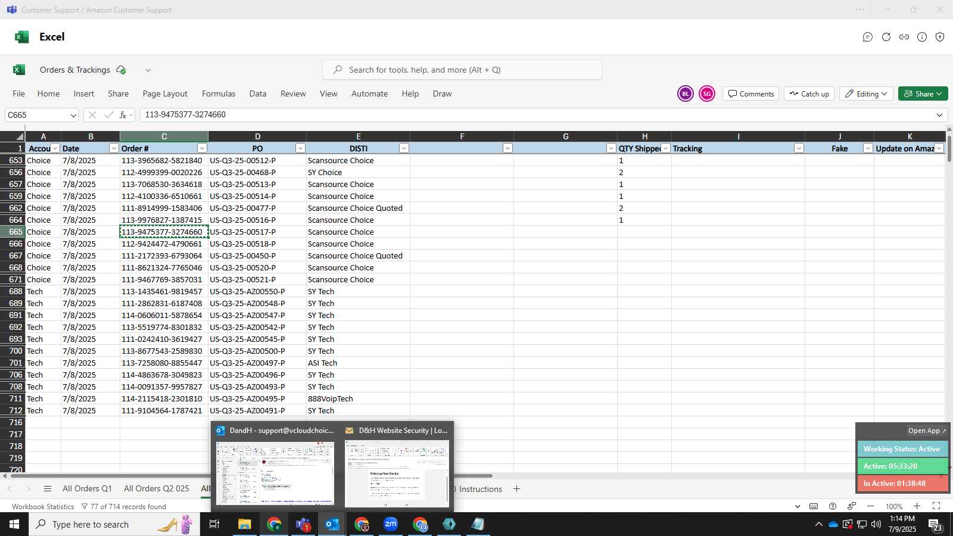Screen dimensions: 953x536
Task: Switch to the Formulas ribbon tab
Action: point(219,94)
